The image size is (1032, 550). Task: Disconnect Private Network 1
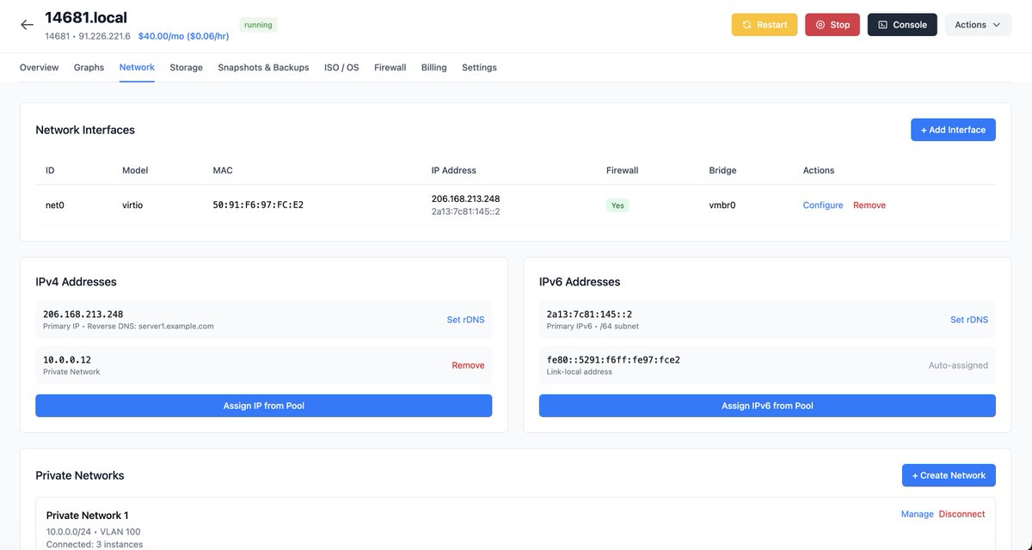pyautogui.click(x=961, y=514)
